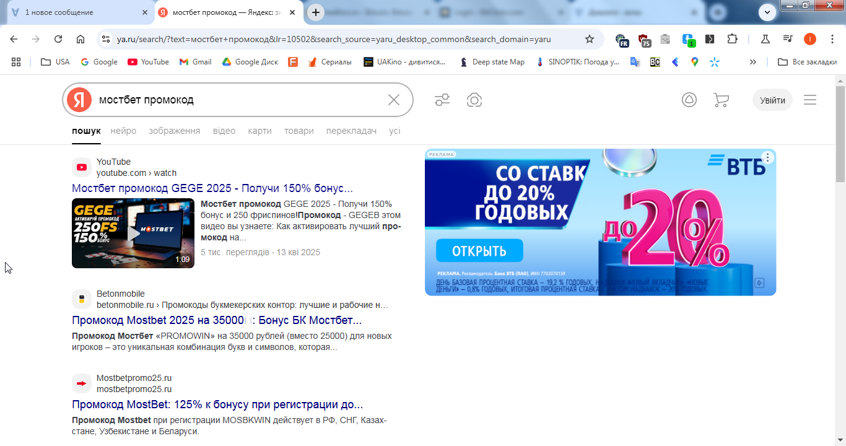Switch to the зображення tab
The height and width of the screenshot is (446, 846).
point(175,131)
